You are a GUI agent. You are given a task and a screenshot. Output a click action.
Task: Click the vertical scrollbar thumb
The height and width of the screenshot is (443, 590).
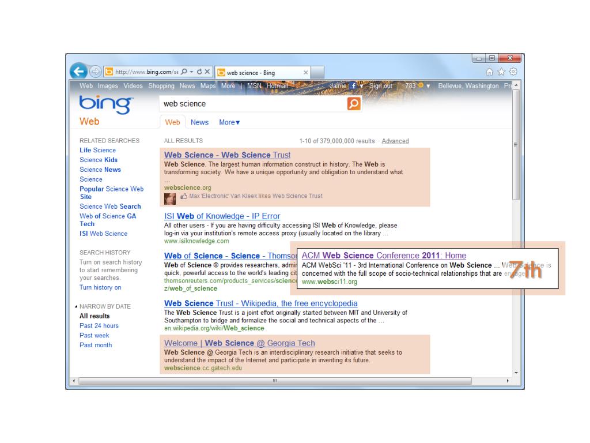[x=516, y=145]
